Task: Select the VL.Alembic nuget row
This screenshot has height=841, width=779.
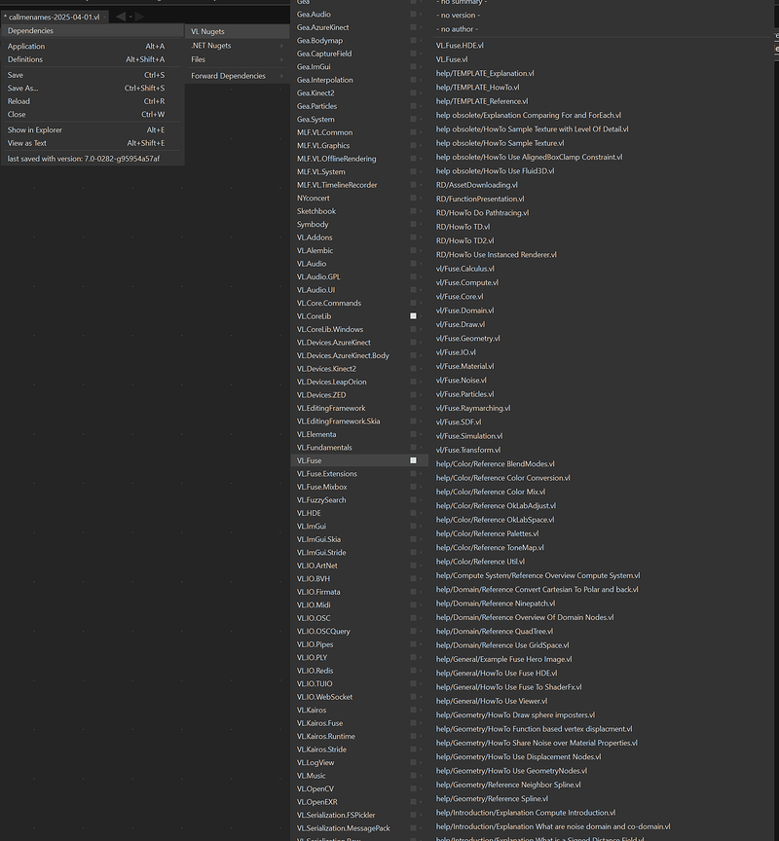Action: tap(359, 250)
